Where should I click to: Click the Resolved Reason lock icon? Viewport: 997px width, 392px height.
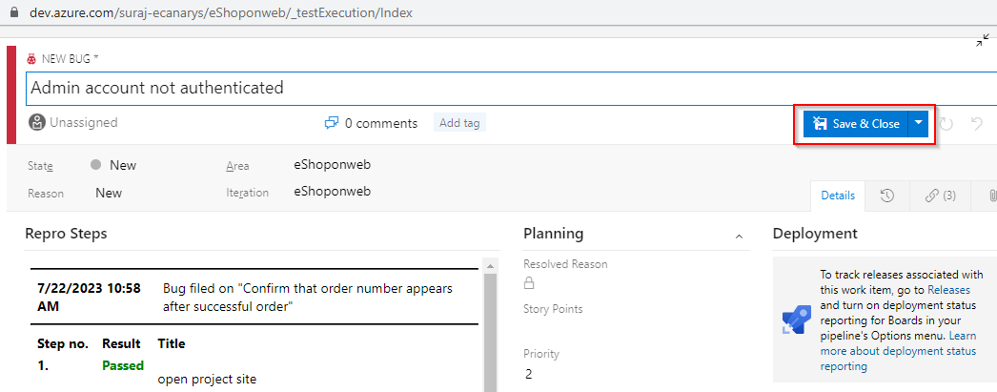pos(529,284)
